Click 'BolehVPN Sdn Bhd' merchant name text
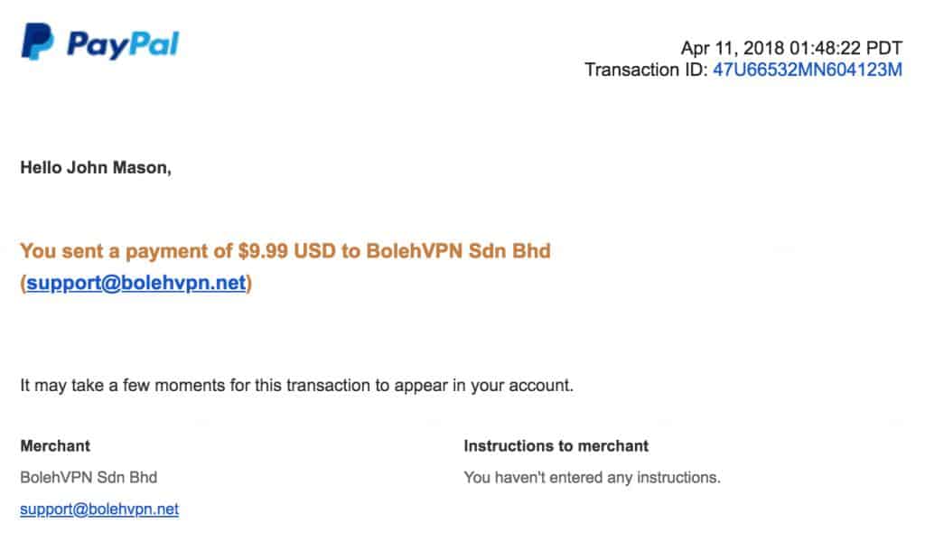The width and height of the screenshot is (925, 533). point(89,477)
